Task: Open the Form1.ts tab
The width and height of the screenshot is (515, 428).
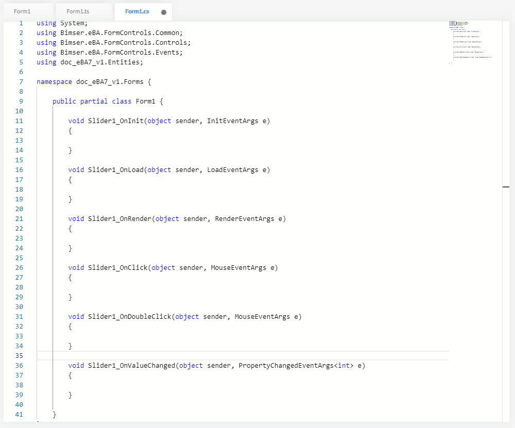Action: point(78,11)
